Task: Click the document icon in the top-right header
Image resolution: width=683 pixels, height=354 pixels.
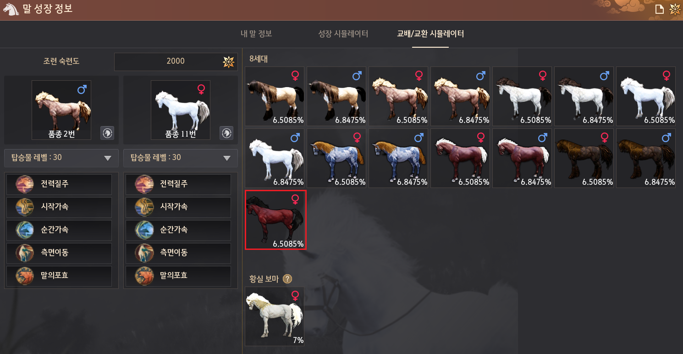Action: pyautogui.click(x=659, y=9)
